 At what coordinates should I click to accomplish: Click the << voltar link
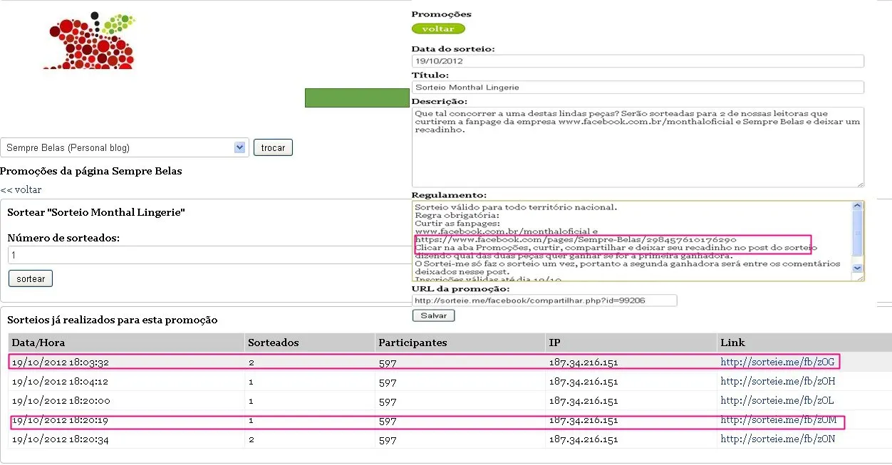(x=21, y=190)
